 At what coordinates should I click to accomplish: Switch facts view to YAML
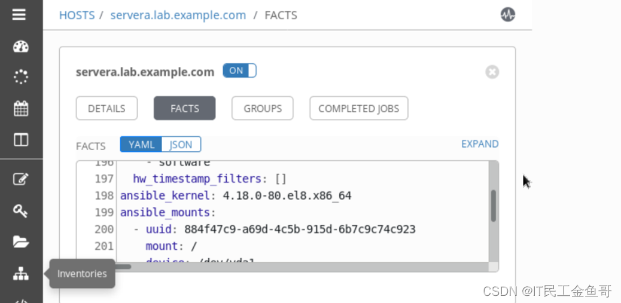click(x=141, y=145)
